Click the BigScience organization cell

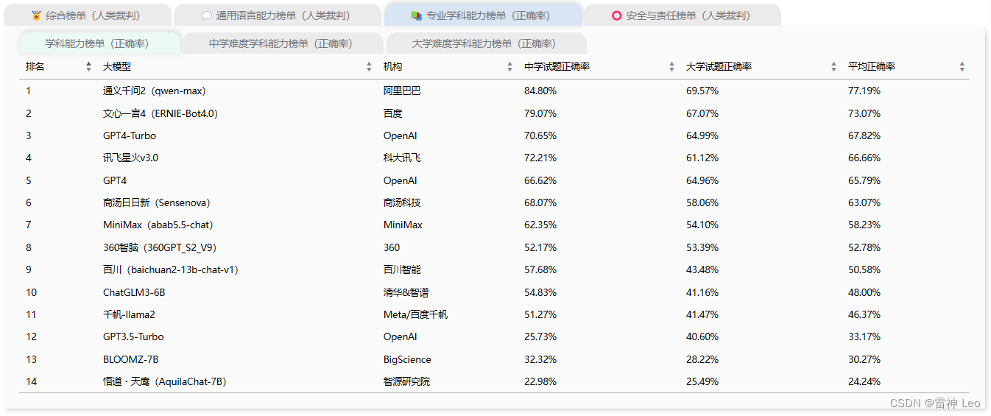(x=407, y=359)
